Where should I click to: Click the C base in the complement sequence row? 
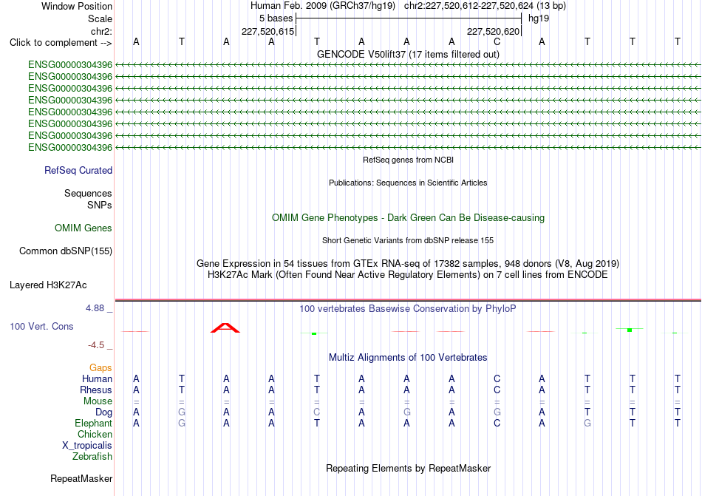(x=497, y=42)
